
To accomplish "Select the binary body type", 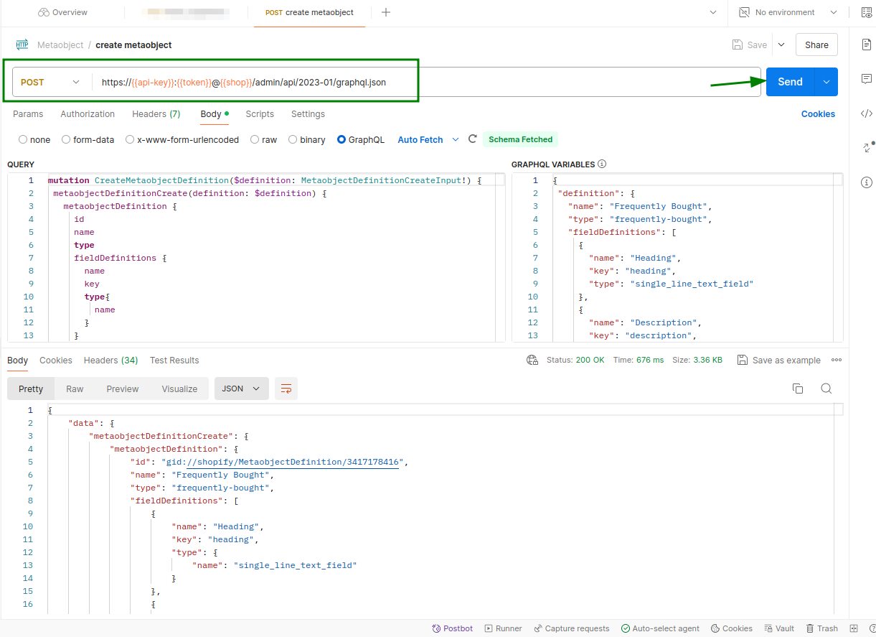I will pyautogui.click(x=292, y=139).
